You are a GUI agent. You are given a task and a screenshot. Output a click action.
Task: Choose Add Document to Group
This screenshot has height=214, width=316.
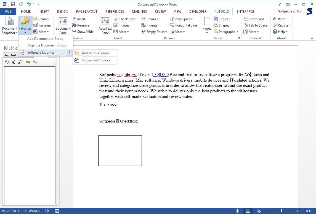click(45, 38)
